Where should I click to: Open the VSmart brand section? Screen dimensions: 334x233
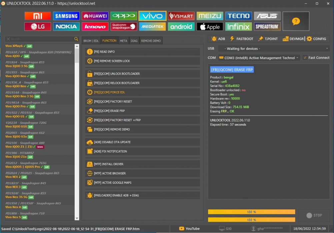[181, 16]
